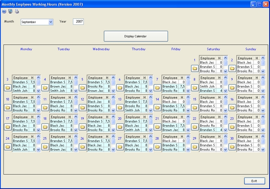Click the H column header in day 26
This screenshot has height=189, width=270.
pos(107,136)
